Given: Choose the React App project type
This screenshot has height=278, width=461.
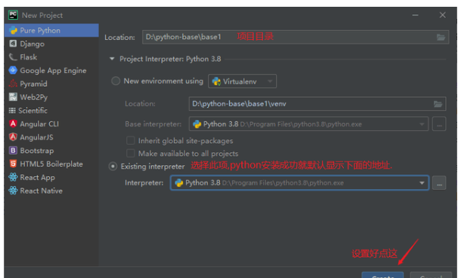Looking at the screenshot, I should pos(51,178).
